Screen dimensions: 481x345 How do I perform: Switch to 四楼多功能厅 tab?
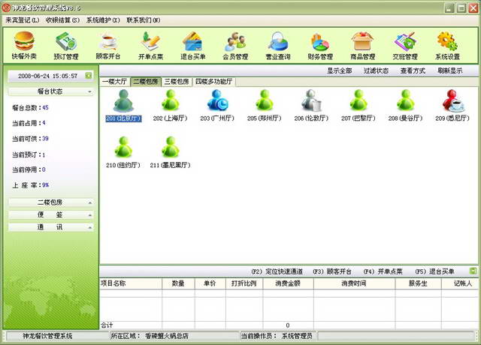213,82
